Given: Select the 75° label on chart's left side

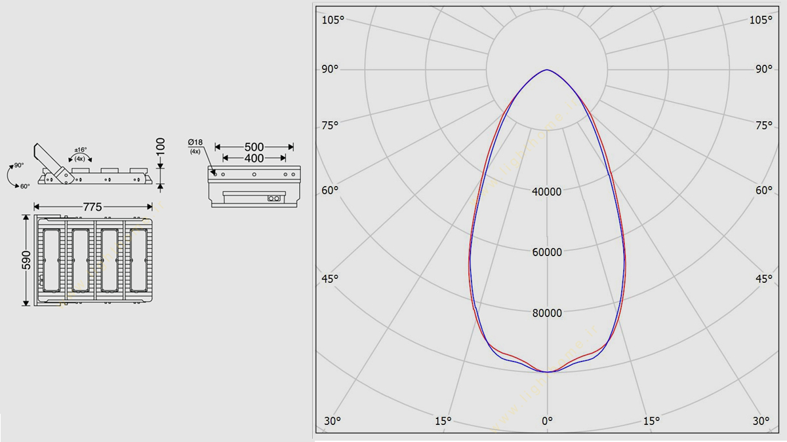Looking at the screenshot, I should tap(330, 126).
